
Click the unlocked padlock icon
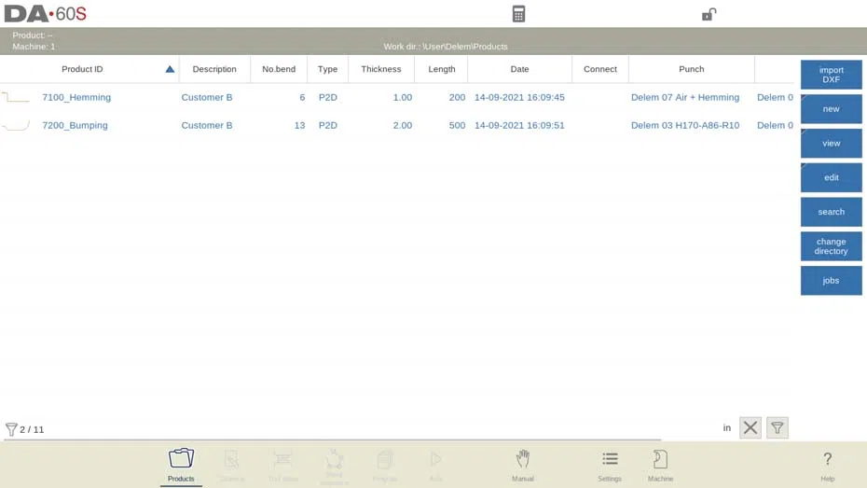tap(709, 14)
